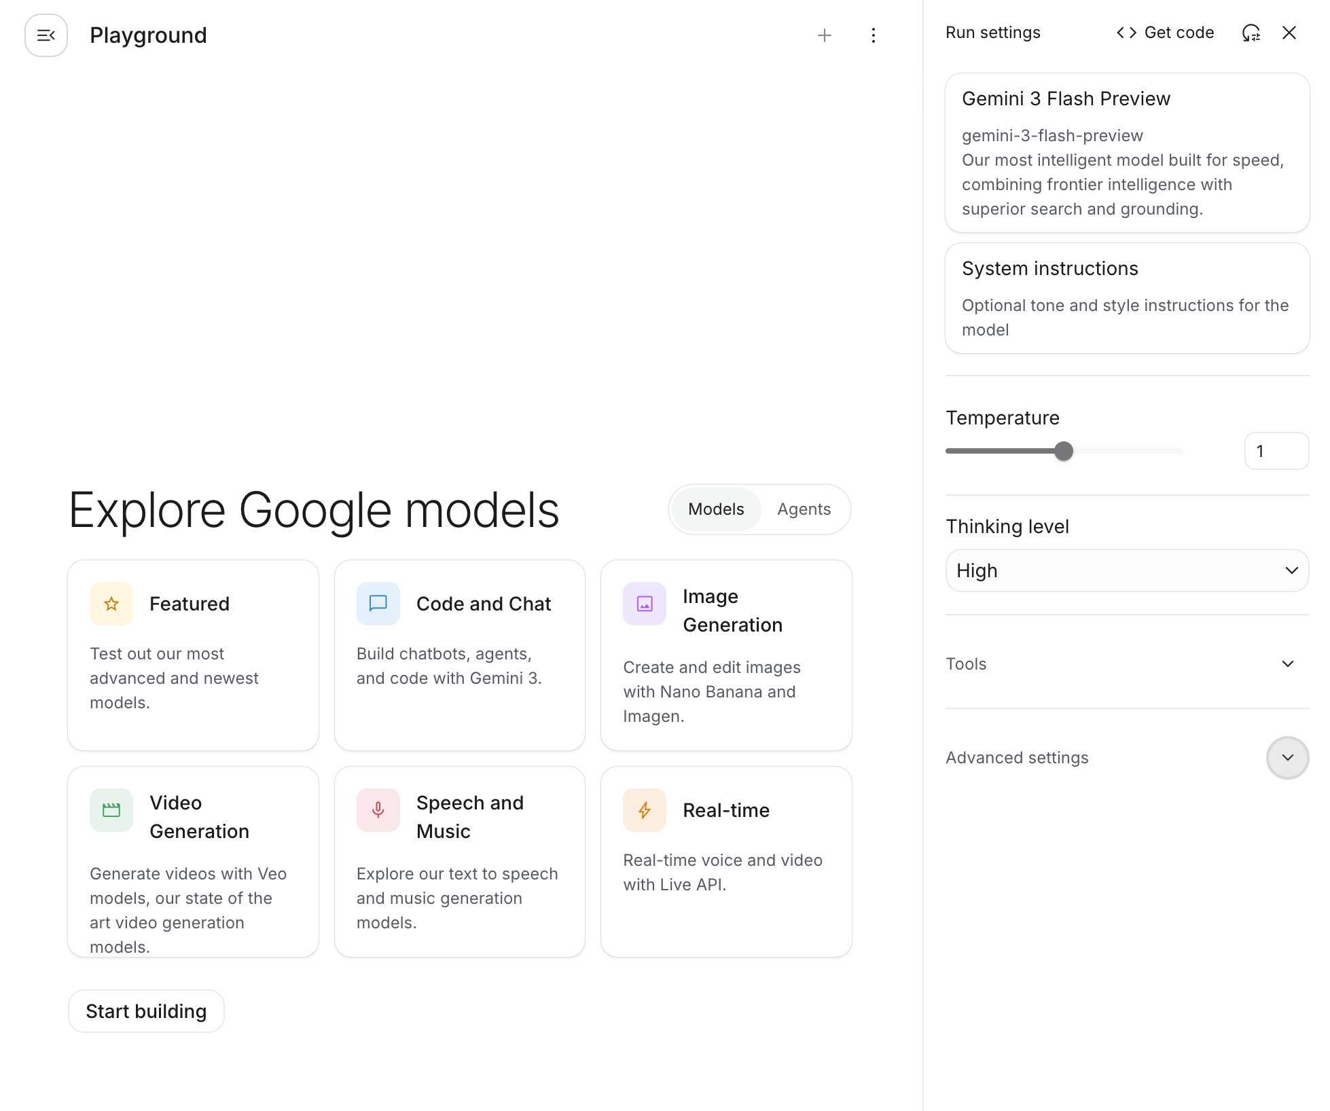Click the Explore Google models heading
This screenshot has height=1111, width=1330.
(x=314, y=510)
